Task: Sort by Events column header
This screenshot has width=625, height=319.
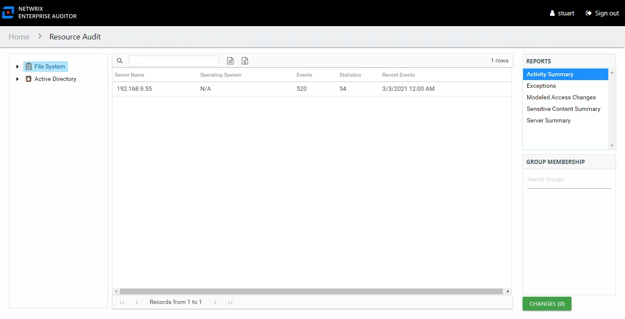Action: (304, 75)
